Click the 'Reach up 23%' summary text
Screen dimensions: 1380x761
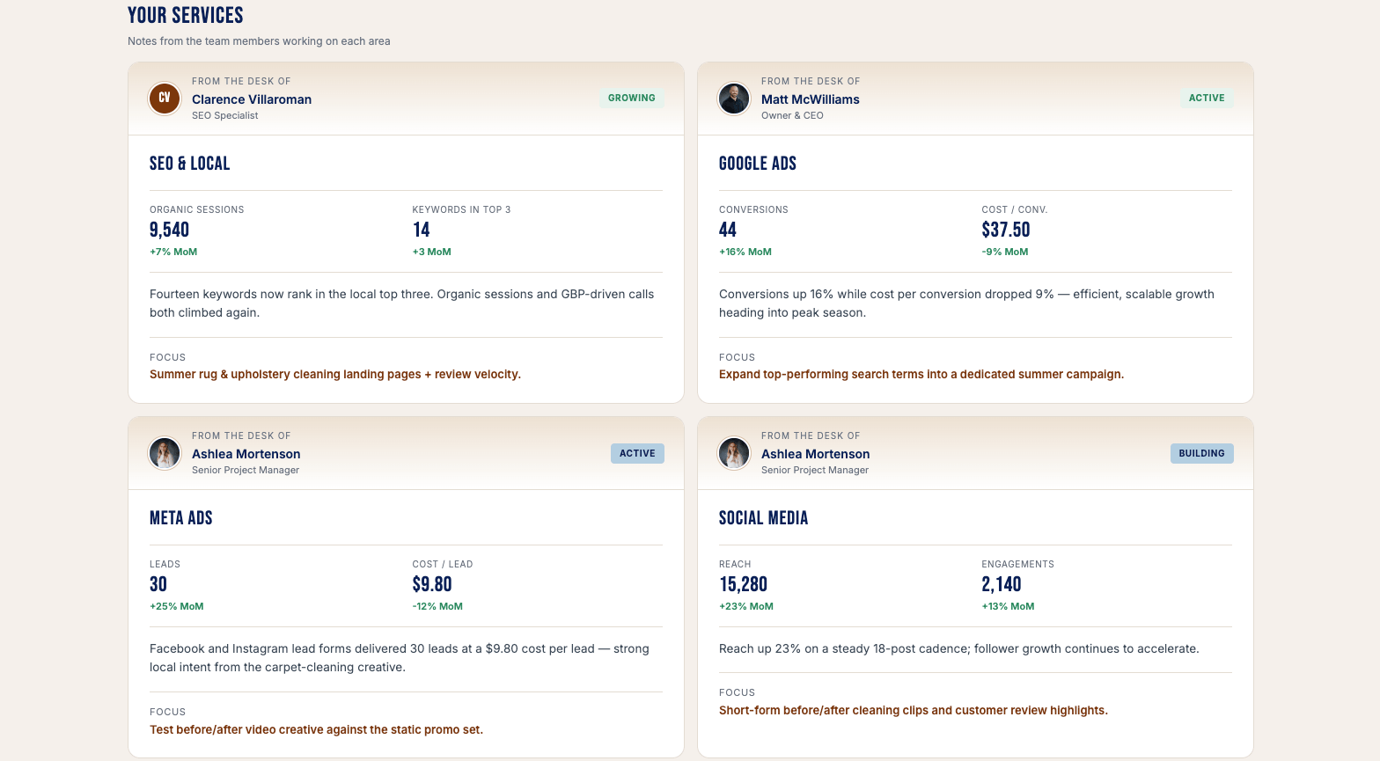tap(959, 648)
